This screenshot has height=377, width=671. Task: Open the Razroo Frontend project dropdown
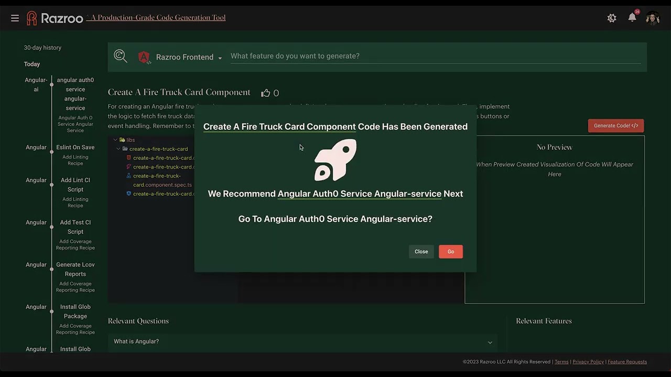(189, 57)
